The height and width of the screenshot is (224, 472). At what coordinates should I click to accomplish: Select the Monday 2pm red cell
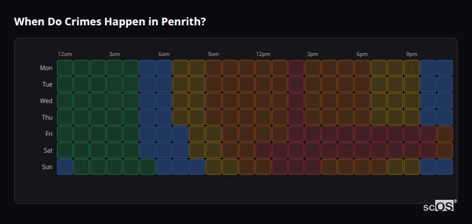click(x=296, y=68)
